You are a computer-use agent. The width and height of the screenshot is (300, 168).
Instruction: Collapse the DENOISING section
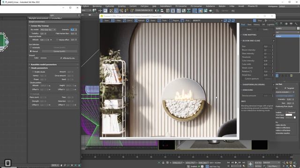pos(247,90)
